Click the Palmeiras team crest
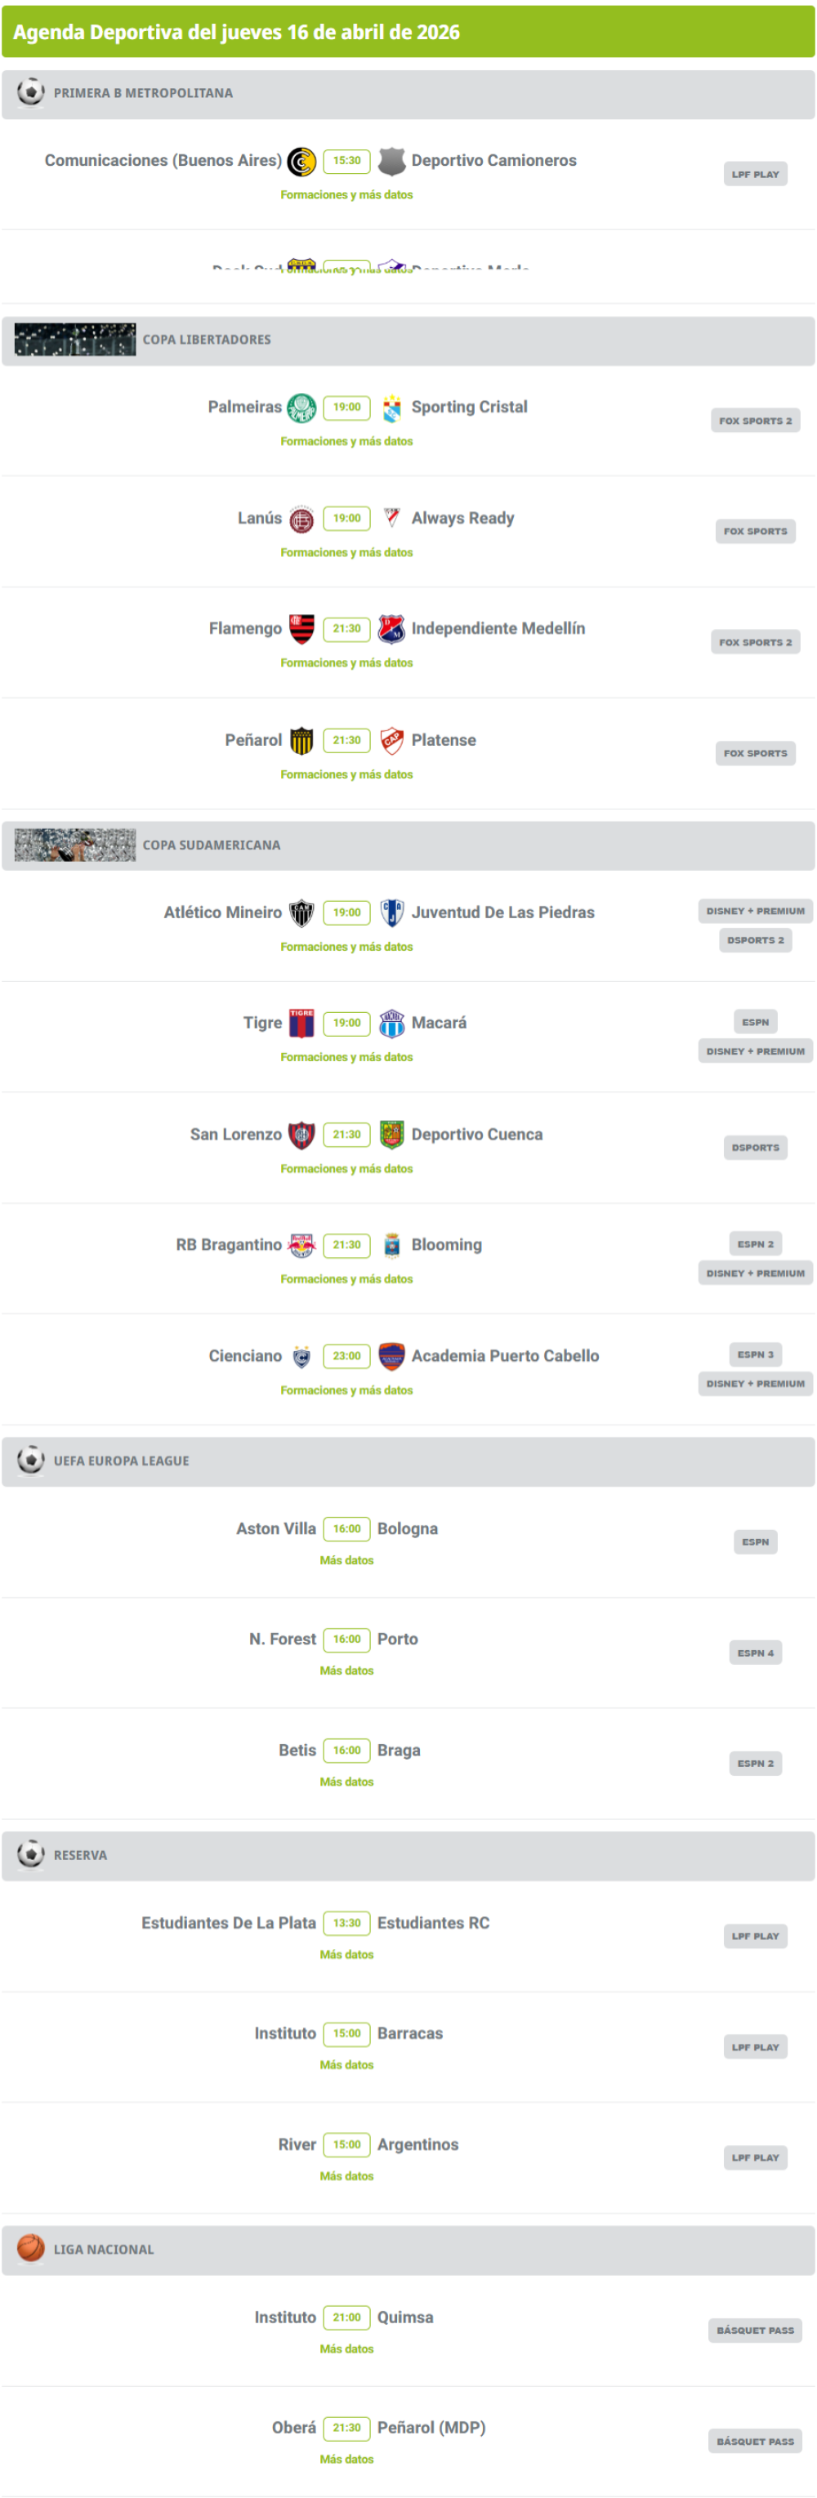This screenshot has height=2498, width=817. (x=301, y=408)
